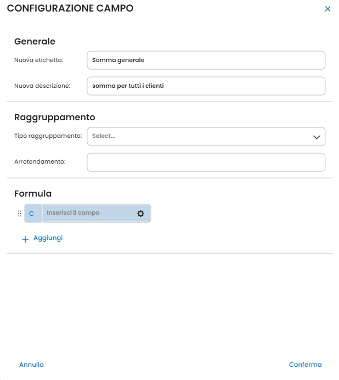Select the Generale section heading

(35, 41)
